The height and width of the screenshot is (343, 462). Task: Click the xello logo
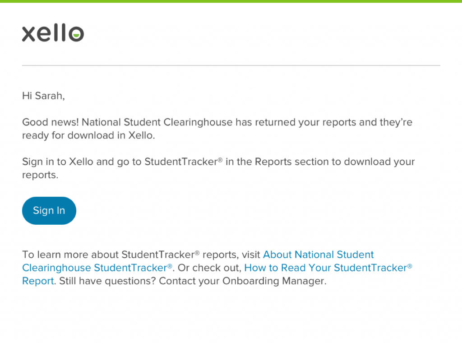coord(53,33)
